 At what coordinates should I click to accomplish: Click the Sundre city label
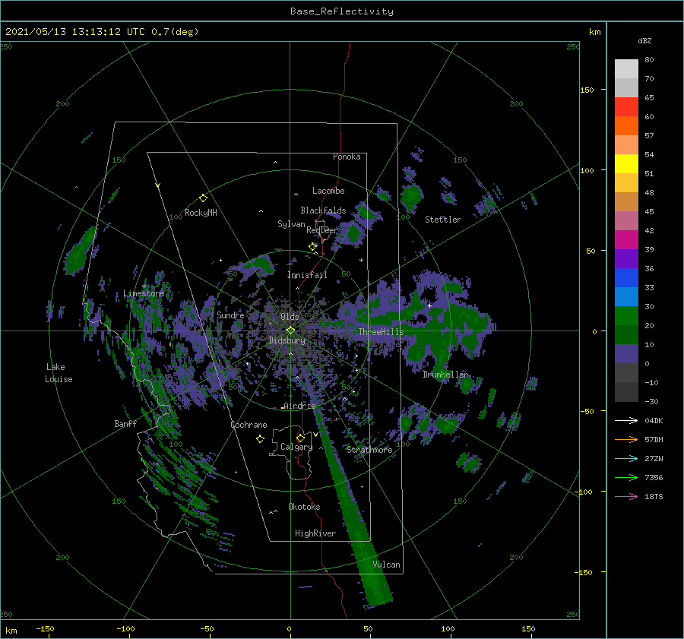pos(230,315)
